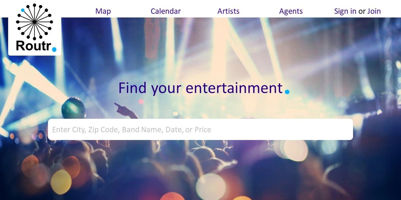
Task: Browse the Artists section
Action: pyautogui.click(x=228, y=11)
